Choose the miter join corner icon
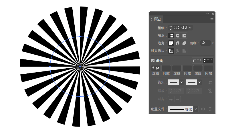This screenshot has width=228, height=136. pyautogui.click(x=171, y=43)
